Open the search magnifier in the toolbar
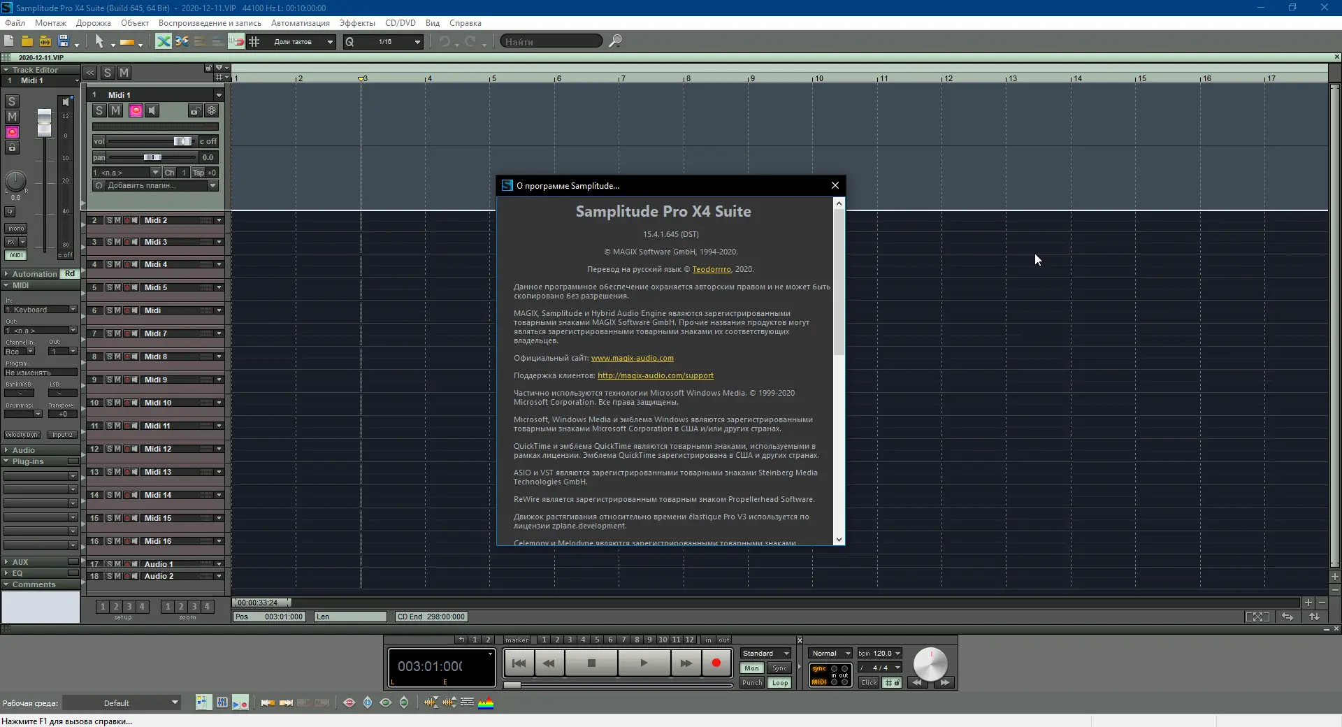The image size is (1342, 727). [615, 41]
